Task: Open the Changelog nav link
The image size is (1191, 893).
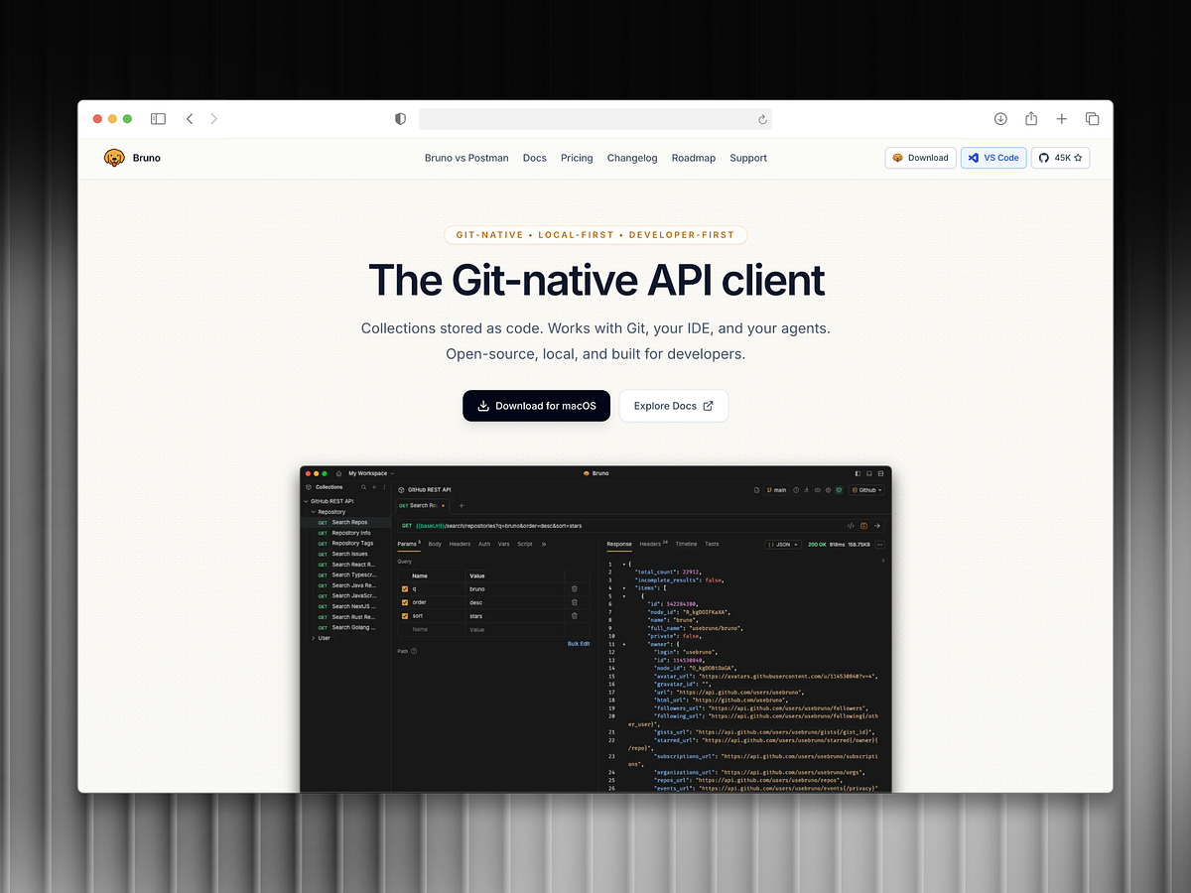Action: (632, 158)
